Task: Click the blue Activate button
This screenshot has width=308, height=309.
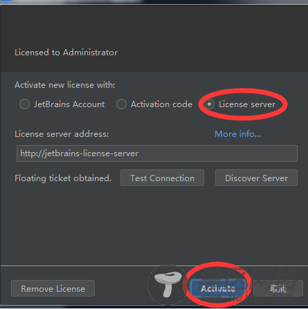Action: click(x=218, y=288)
